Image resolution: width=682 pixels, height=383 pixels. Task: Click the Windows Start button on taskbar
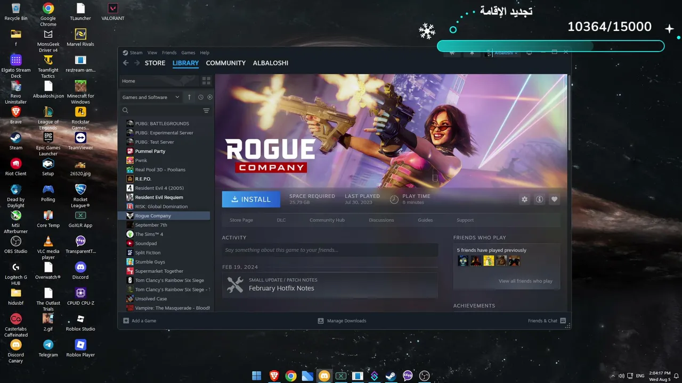click(x=257, y=376)
